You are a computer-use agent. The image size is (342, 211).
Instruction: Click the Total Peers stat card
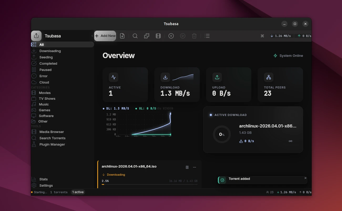280,85
